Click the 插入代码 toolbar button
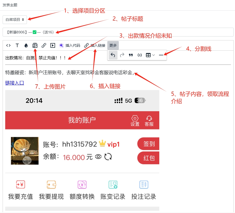235x213 pixels. (x=70, y=45)
